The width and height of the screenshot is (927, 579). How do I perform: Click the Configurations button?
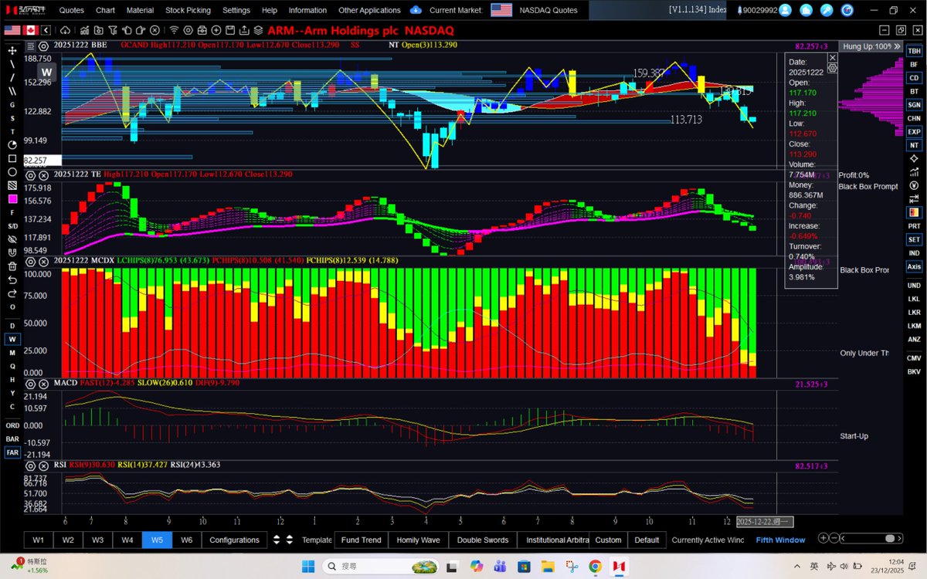(x=233, y=540)
